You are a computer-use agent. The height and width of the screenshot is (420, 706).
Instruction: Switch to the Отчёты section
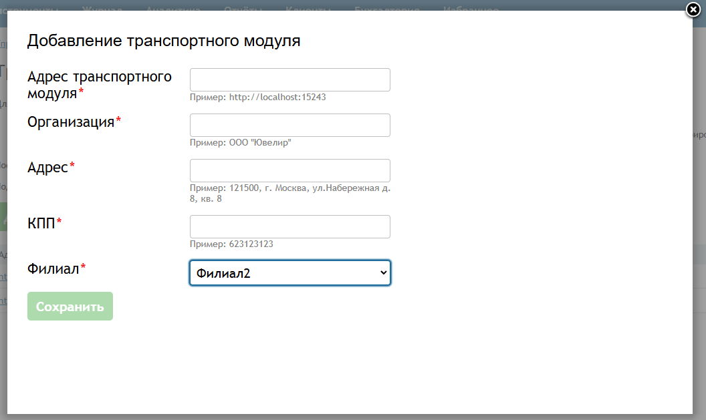point(242,9)
